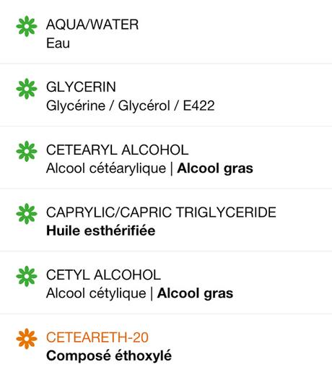This screenshot has height=375, width=332.
Task: Tap the green flower icon beside AQUA/WATER
Action: point(27,26)
